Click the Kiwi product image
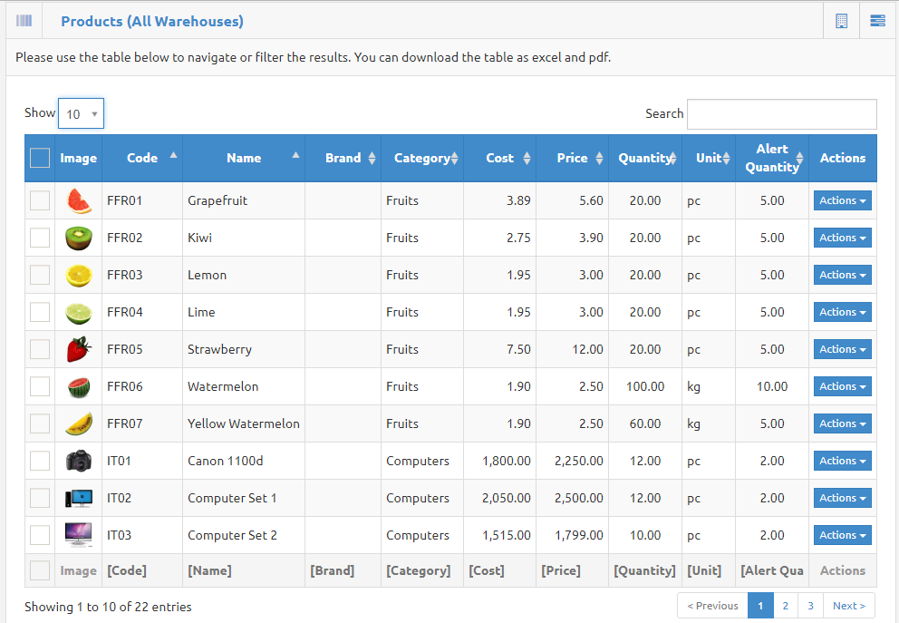The image size is (899, 623). (79, 238)
